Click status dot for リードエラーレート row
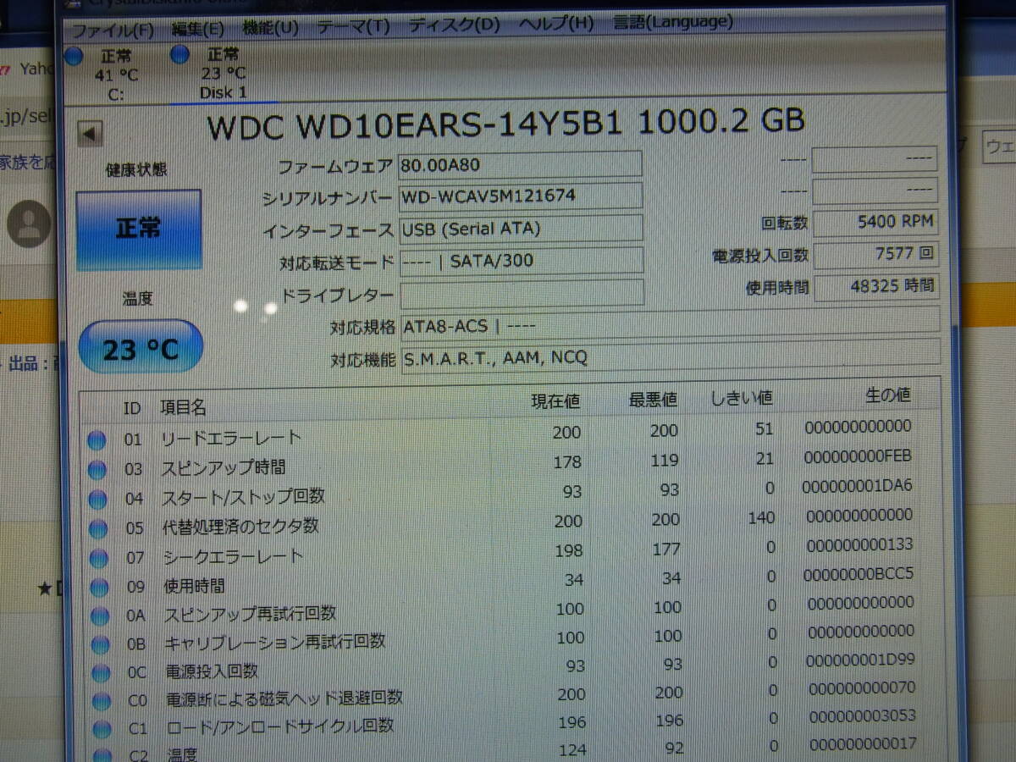The width and height of the screenshot is (1016, 762). (97, 439)
